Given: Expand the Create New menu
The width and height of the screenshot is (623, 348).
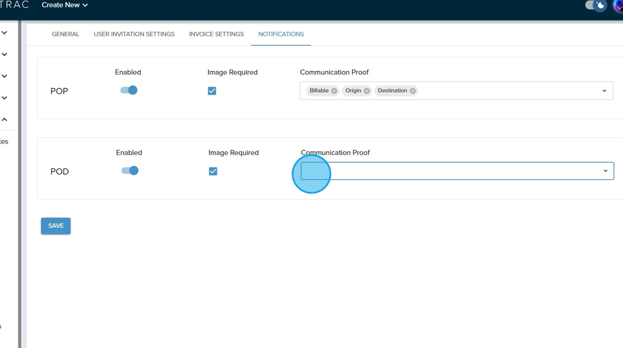Looking at the screenshot, I should coord(65,5).
